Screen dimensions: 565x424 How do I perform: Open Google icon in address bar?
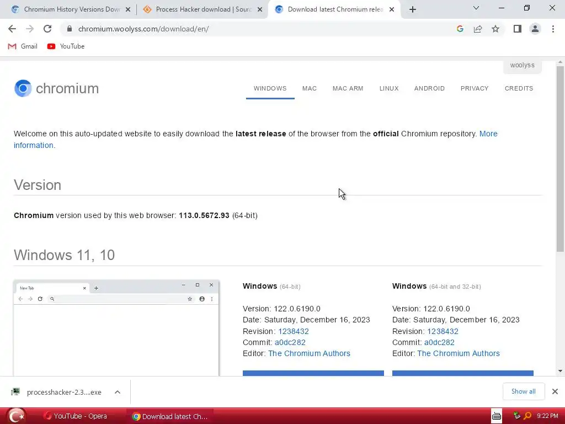pyautogui.click(x=460, y=29)
